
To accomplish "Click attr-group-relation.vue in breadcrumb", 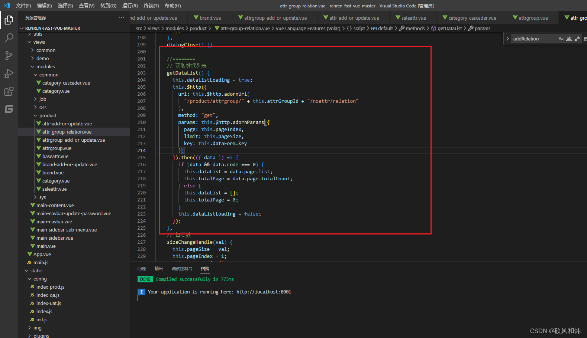I will pyautogui.click(x=245, y=28).
